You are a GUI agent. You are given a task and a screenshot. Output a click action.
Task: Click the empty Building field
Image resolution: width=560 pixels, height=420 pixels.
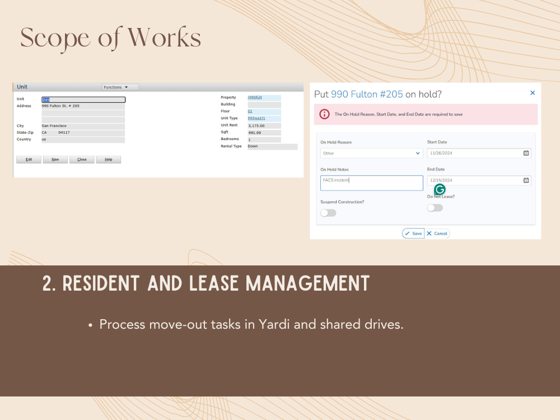click(x=264, y=105)
